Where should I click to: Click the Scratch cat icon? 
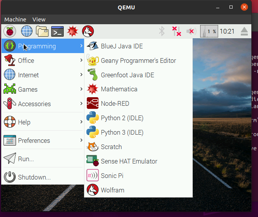click(93, 146)
